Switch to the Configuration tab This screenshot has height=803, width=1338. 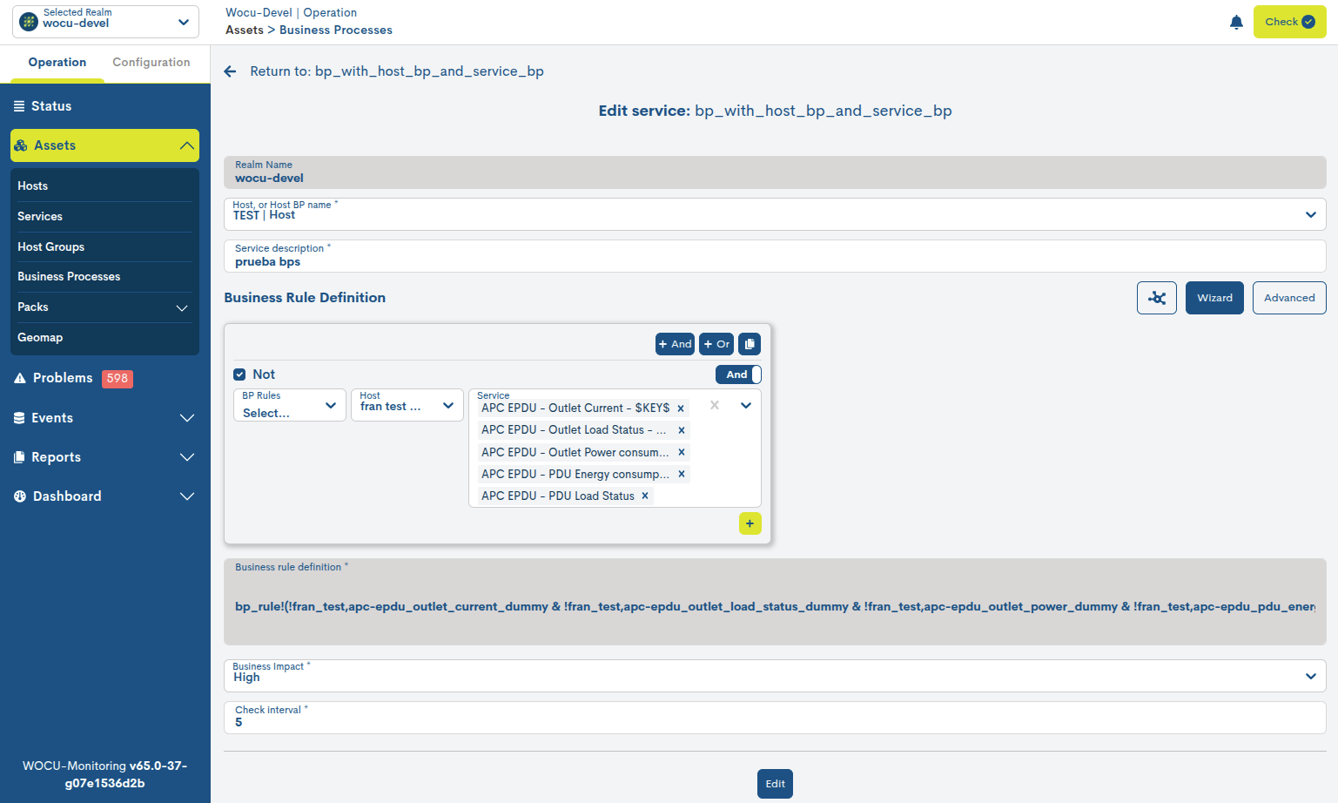(x=151, y=62)
